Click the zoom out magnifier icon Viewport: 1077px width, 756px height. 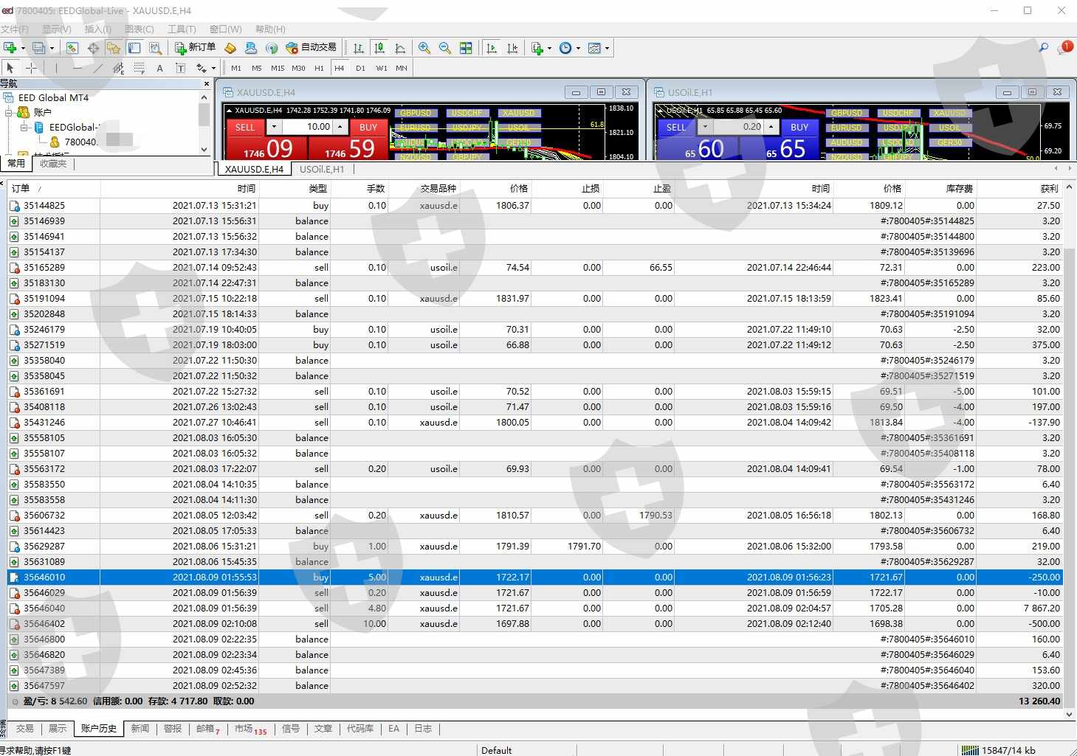445,48
